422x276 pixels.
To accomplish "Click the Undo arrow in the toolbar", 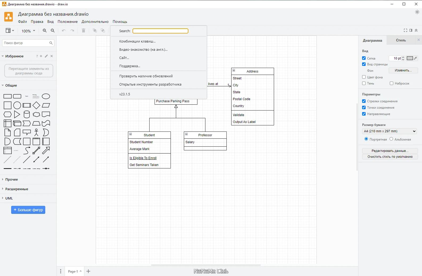I will [64, 31].
